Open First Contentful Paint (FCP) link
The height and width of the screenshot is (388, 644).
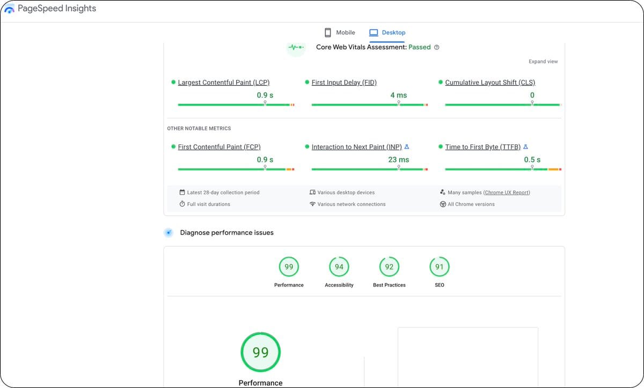coord(219,147)
